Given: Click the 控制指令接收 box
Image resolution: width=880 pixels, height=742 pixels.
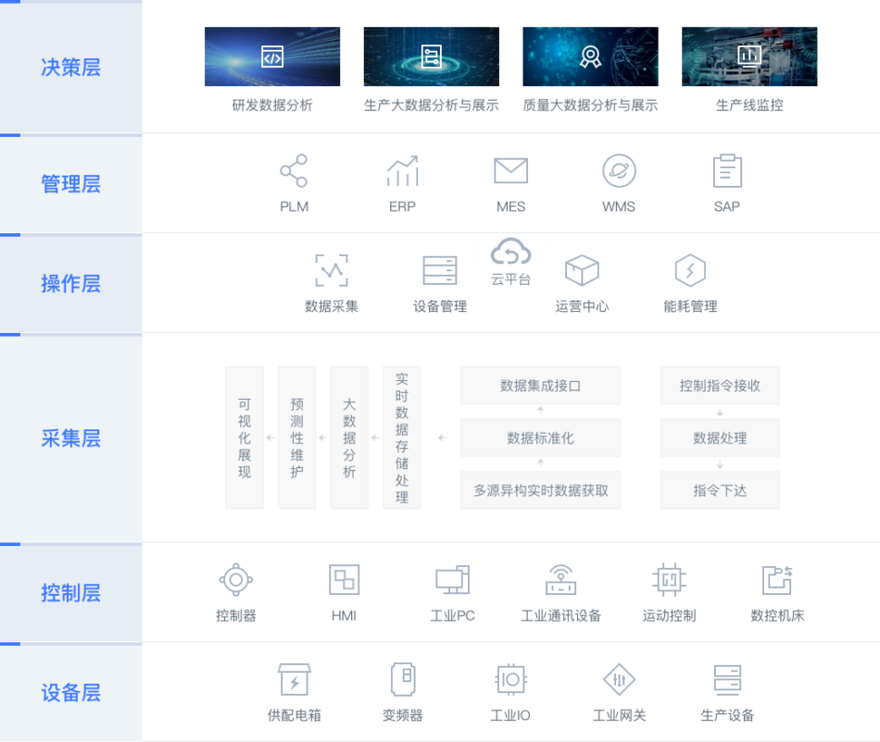Looking at the screenshot, I should [720, 386].
